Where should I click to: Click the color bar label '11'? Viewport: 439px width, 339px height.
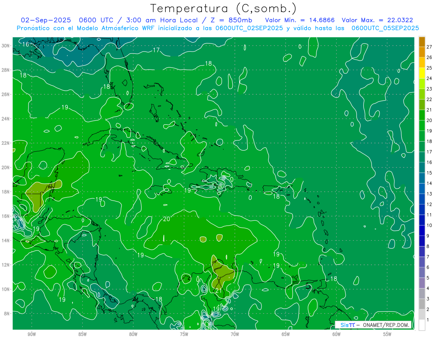coord(429,215)
